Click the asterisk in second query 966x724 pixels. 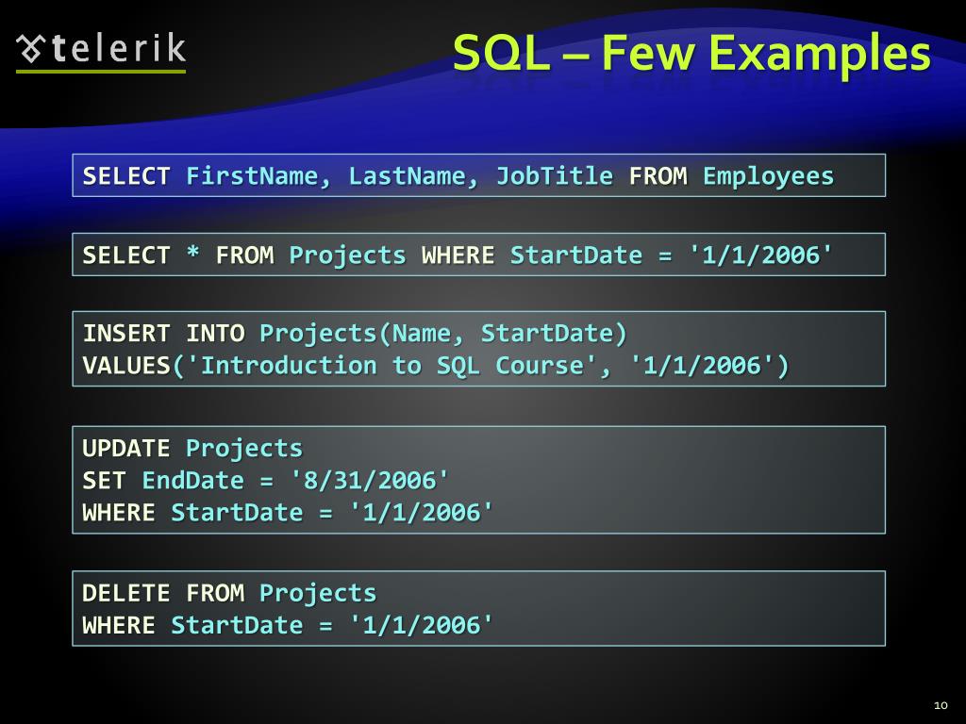tap(192, 253)
